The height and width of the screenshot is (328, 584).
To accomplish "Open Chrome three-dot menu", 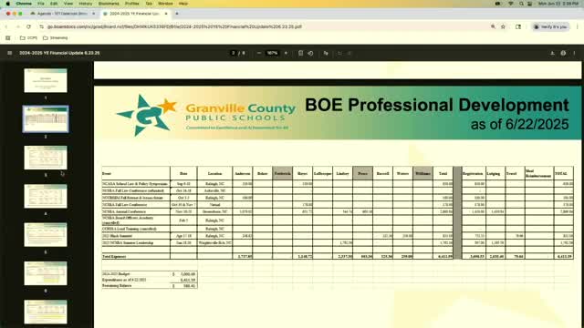I will tap(578, 26).
